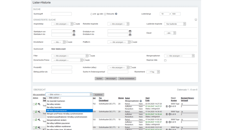Expand the Dauer dropdown
The image size is (232, 130).
point(170,33)
